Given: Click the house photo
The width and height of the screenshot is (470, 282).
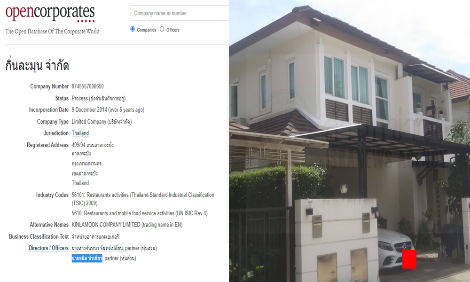Looking at the screenshot, I should pyautogui.click(x=350, y=141).
